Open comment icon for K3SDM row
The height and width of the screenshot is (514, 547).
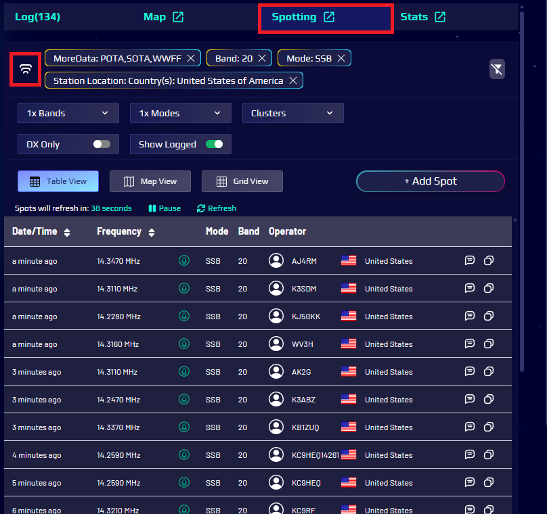click(470, 288)
